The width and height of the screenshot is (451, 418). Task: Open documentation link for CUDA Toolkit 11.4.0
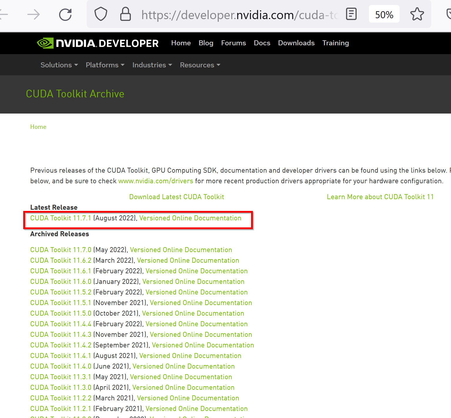(x=183, y=366)
